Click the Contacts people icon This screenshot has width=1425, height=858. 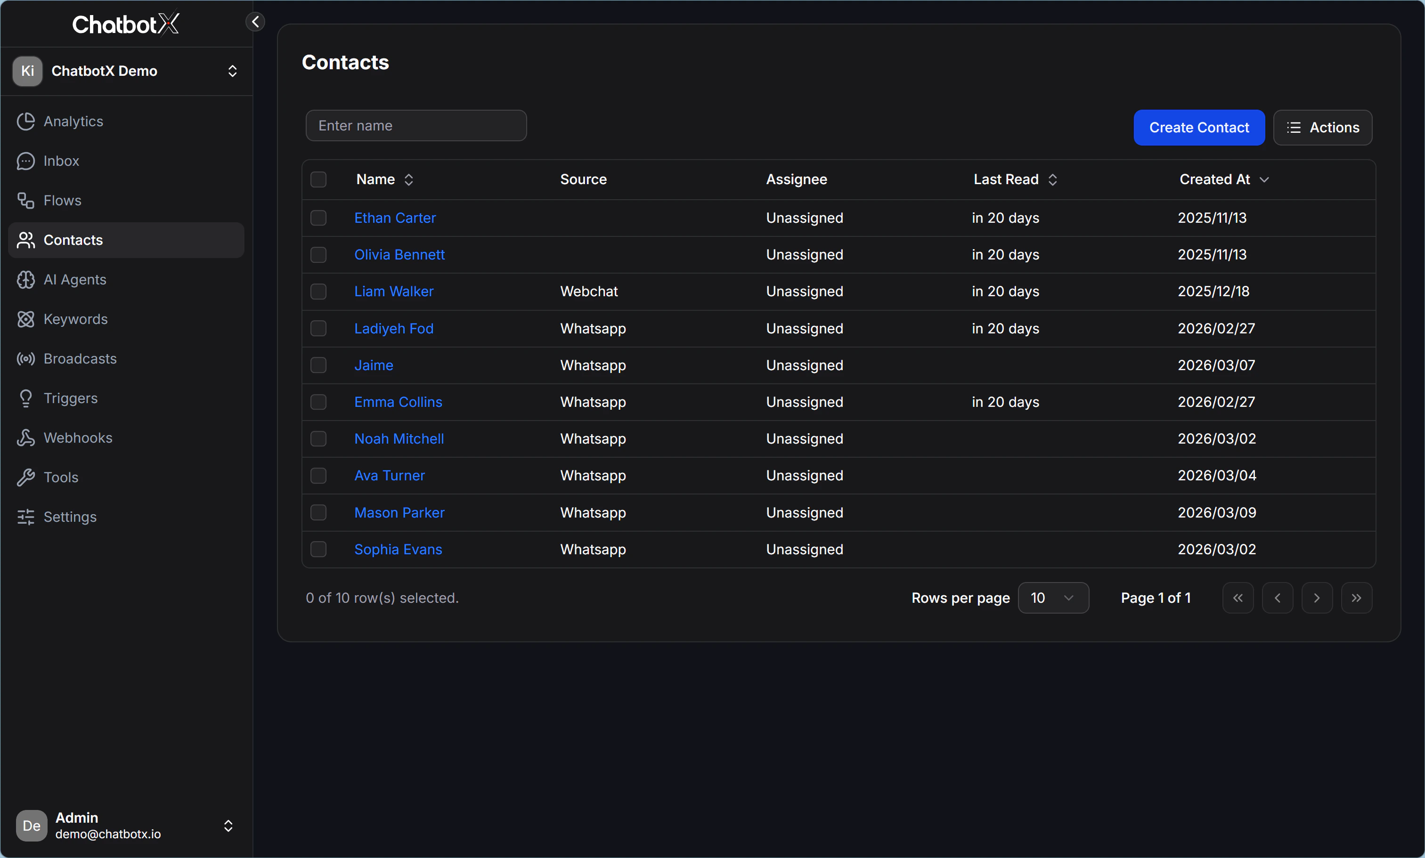coord(25,240)
